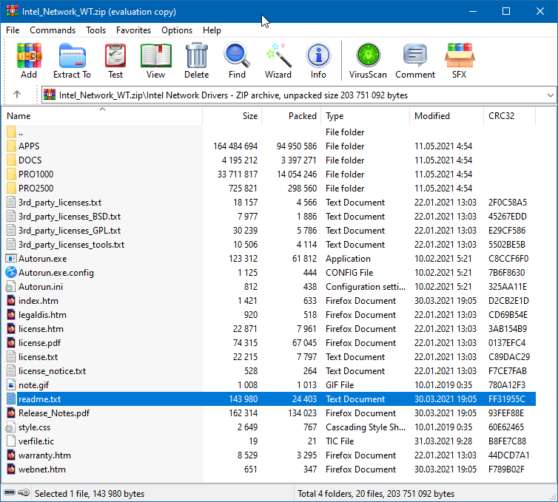Open the Comment tool
The width and height of the screenshot is (558, 502).
[415, 61]
